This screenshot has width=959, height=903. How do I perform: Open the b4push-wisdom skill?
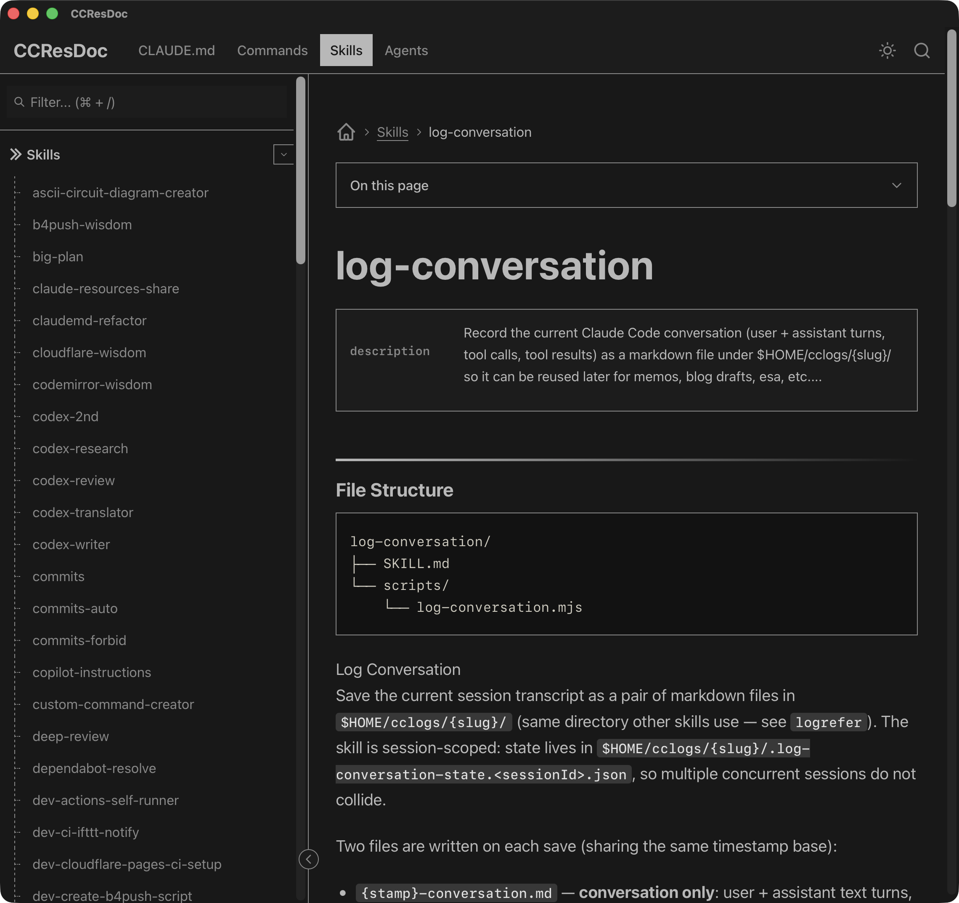82,224
